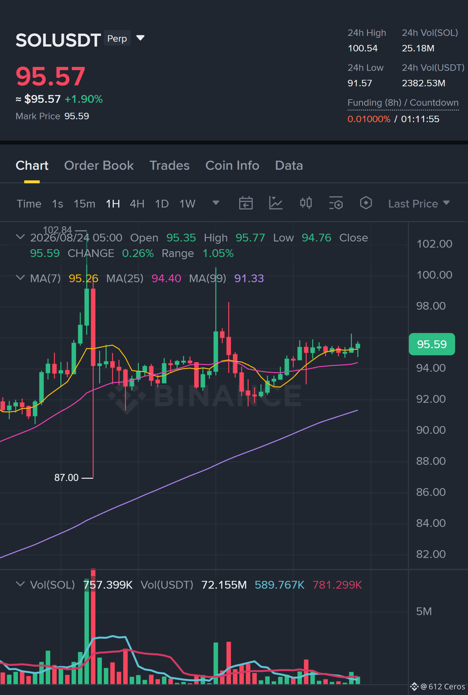The height and width of the screenshot is (695, 468).
Task: Click the volume MA value 589.767K
Action: [280, 585]
